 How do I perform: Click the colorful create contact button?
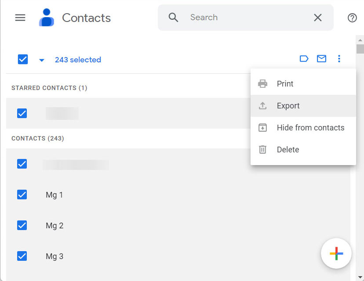click(x=336, y=253)
